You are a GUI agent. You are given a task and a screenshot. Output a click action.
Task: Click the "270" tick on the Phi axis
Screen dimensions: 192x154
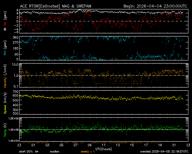16,42
